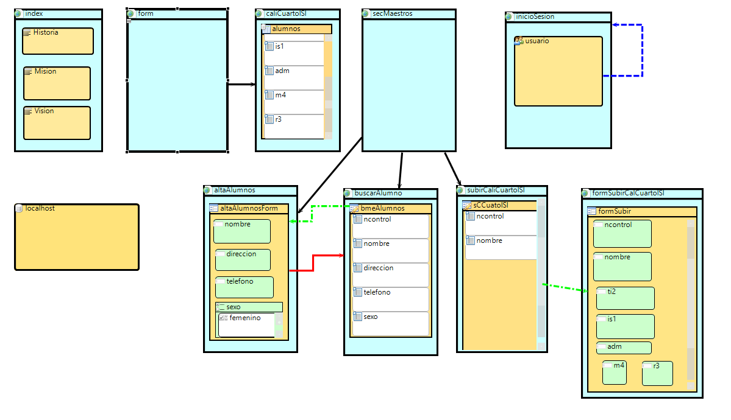The image size is (731, 420).
Task: Select the Historia element on the index page
Action: (57, 41)
